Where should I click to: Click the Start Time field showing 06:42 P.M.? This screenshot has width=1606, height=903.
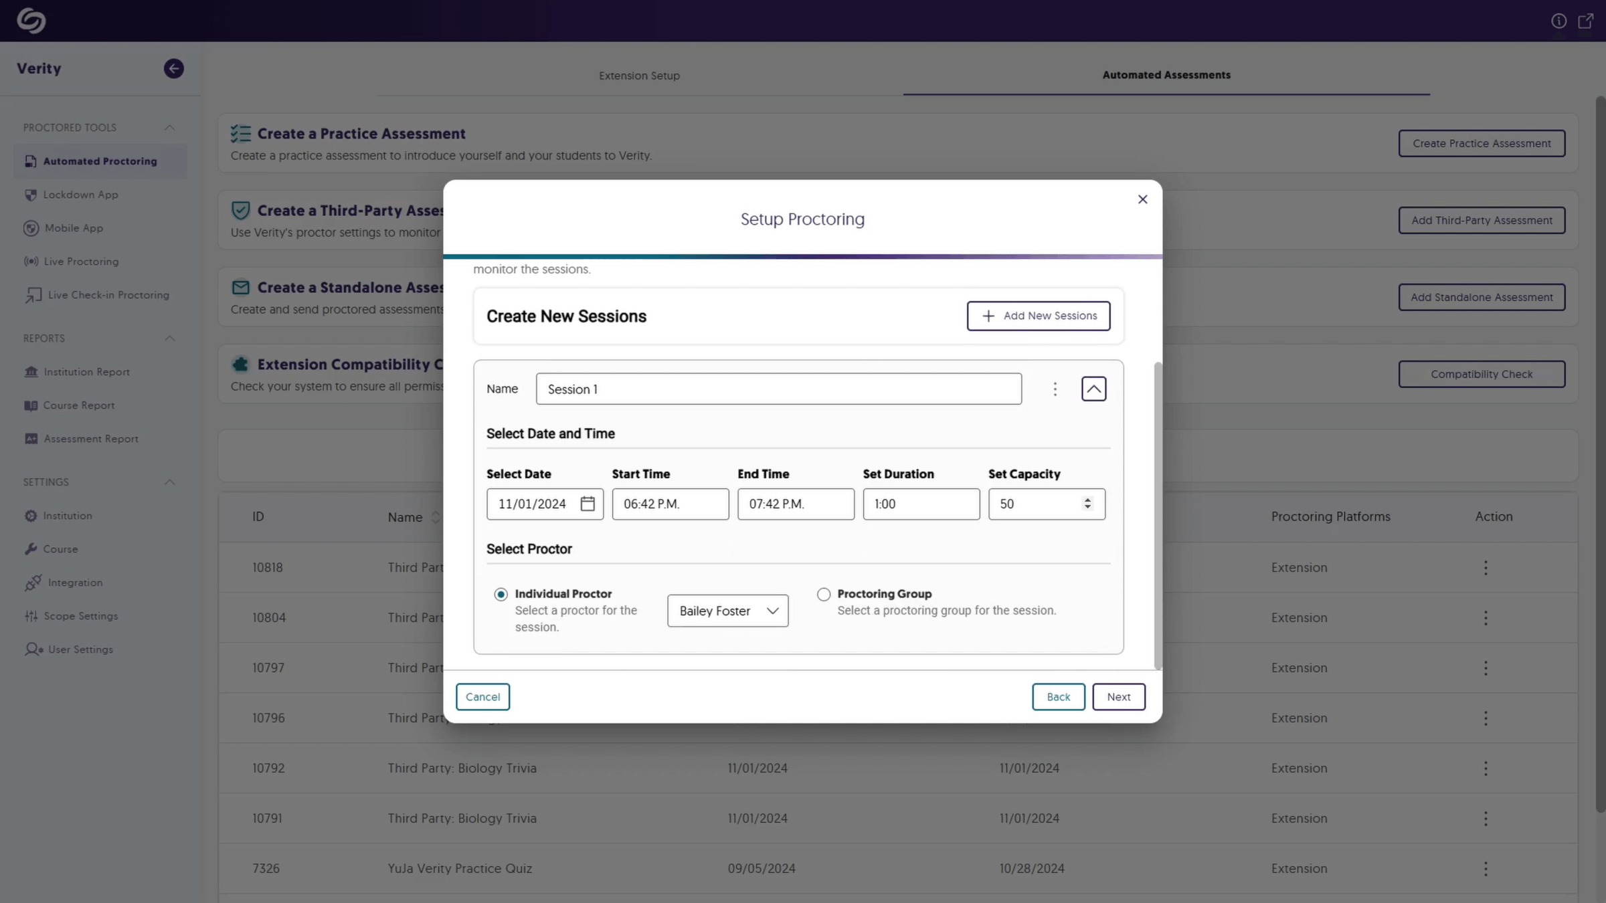click(x=670, y=504)
